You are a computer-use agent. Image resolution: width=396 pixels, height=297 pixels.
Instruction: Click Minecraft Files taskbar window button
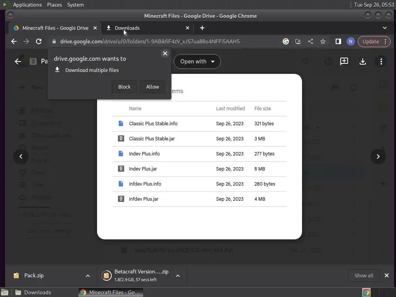[x=111, y=292]
